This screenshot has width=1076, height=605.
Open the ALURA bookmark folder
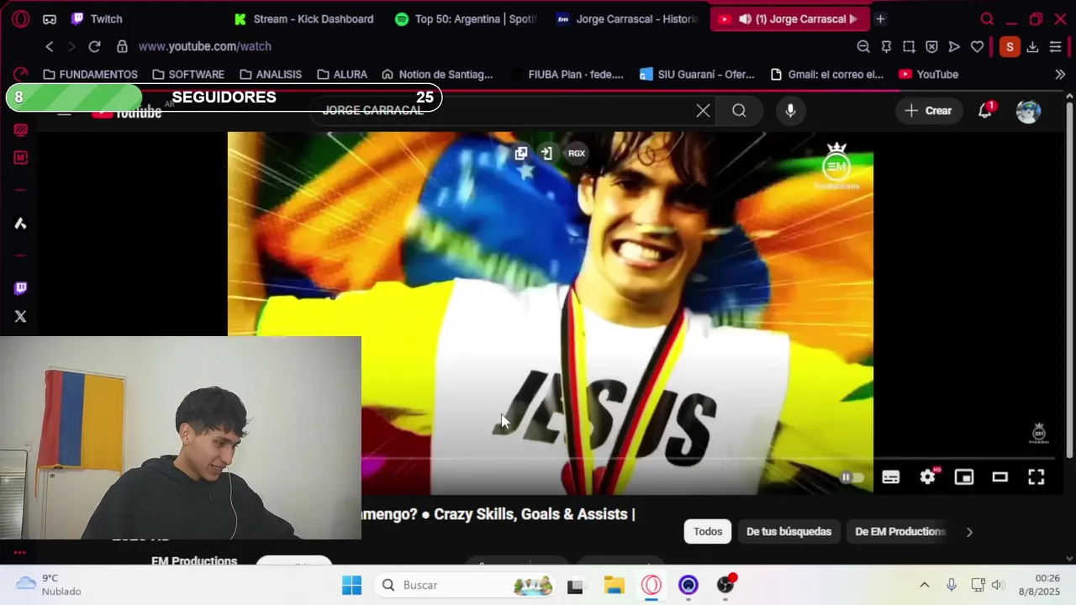click(x=342, y=75)
